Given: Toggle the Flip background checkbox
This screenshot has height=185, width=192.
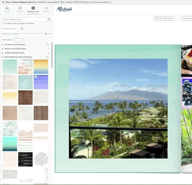Looking at the screenshot, I should point(22,29).
